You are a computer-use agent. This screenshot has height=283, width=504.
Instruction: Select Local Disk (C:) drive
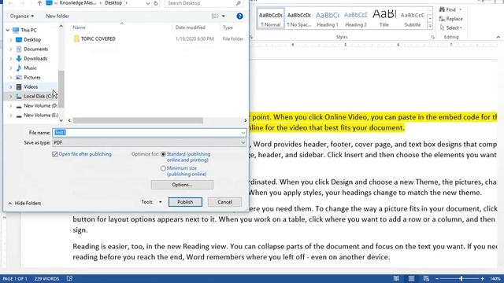[x=37, y=96]
